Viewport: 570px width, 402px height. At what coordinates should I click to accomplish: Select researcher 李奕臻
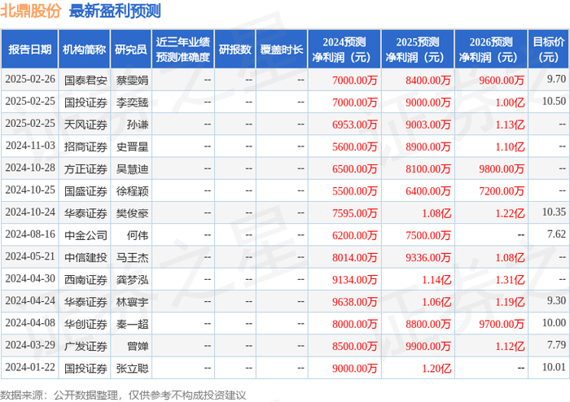[x=132, y=103]
